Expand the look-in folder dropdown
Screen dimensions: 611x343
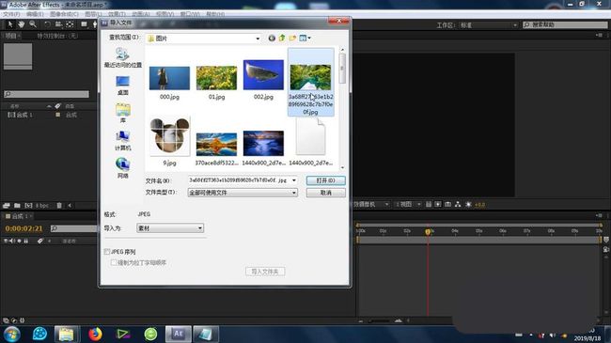click(x=203, y=39)
